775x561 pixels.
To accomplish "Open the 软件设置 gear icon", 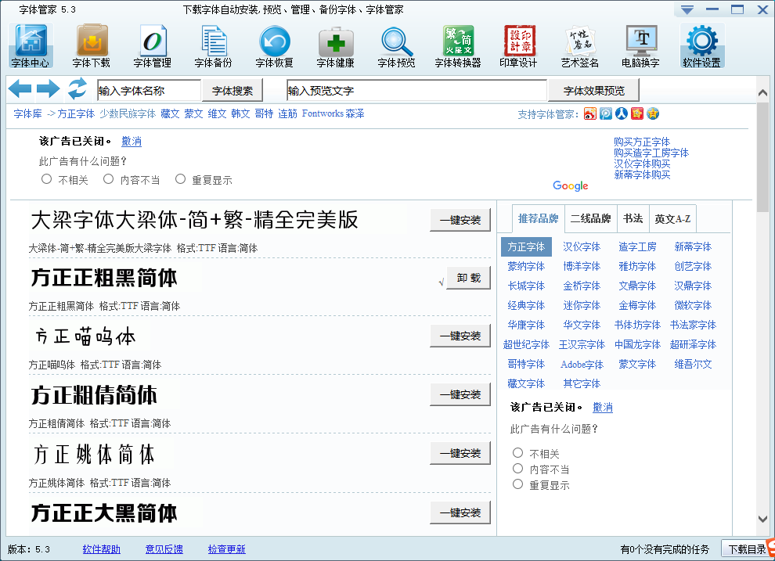I will tap(702, 46).
